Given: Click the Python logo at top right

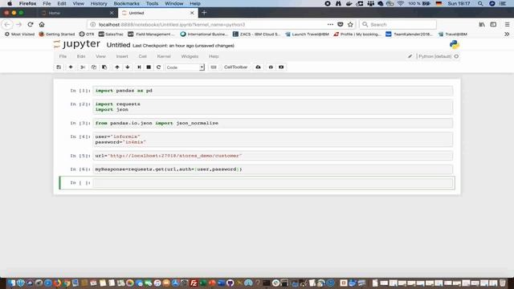Looking at the screenshot, I should pos(455,45).
